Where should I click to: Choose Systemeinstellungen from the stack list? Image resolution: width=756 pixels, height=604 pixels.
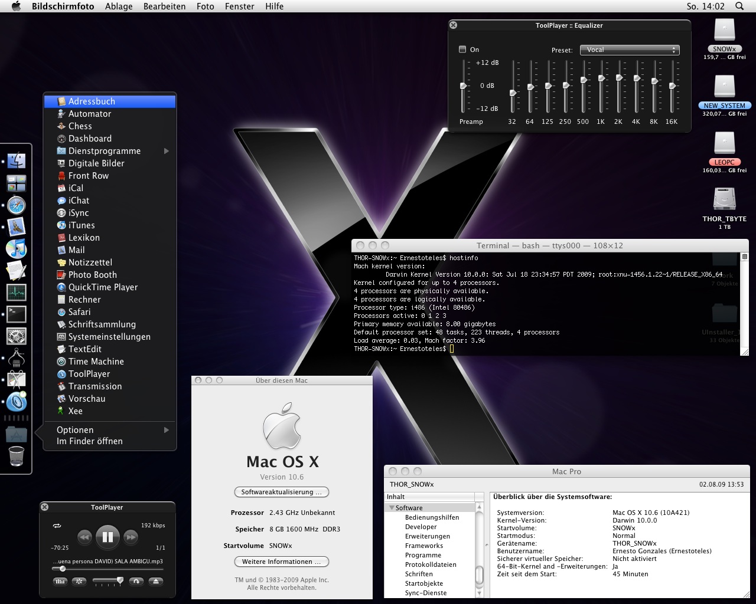coord(110,337)
